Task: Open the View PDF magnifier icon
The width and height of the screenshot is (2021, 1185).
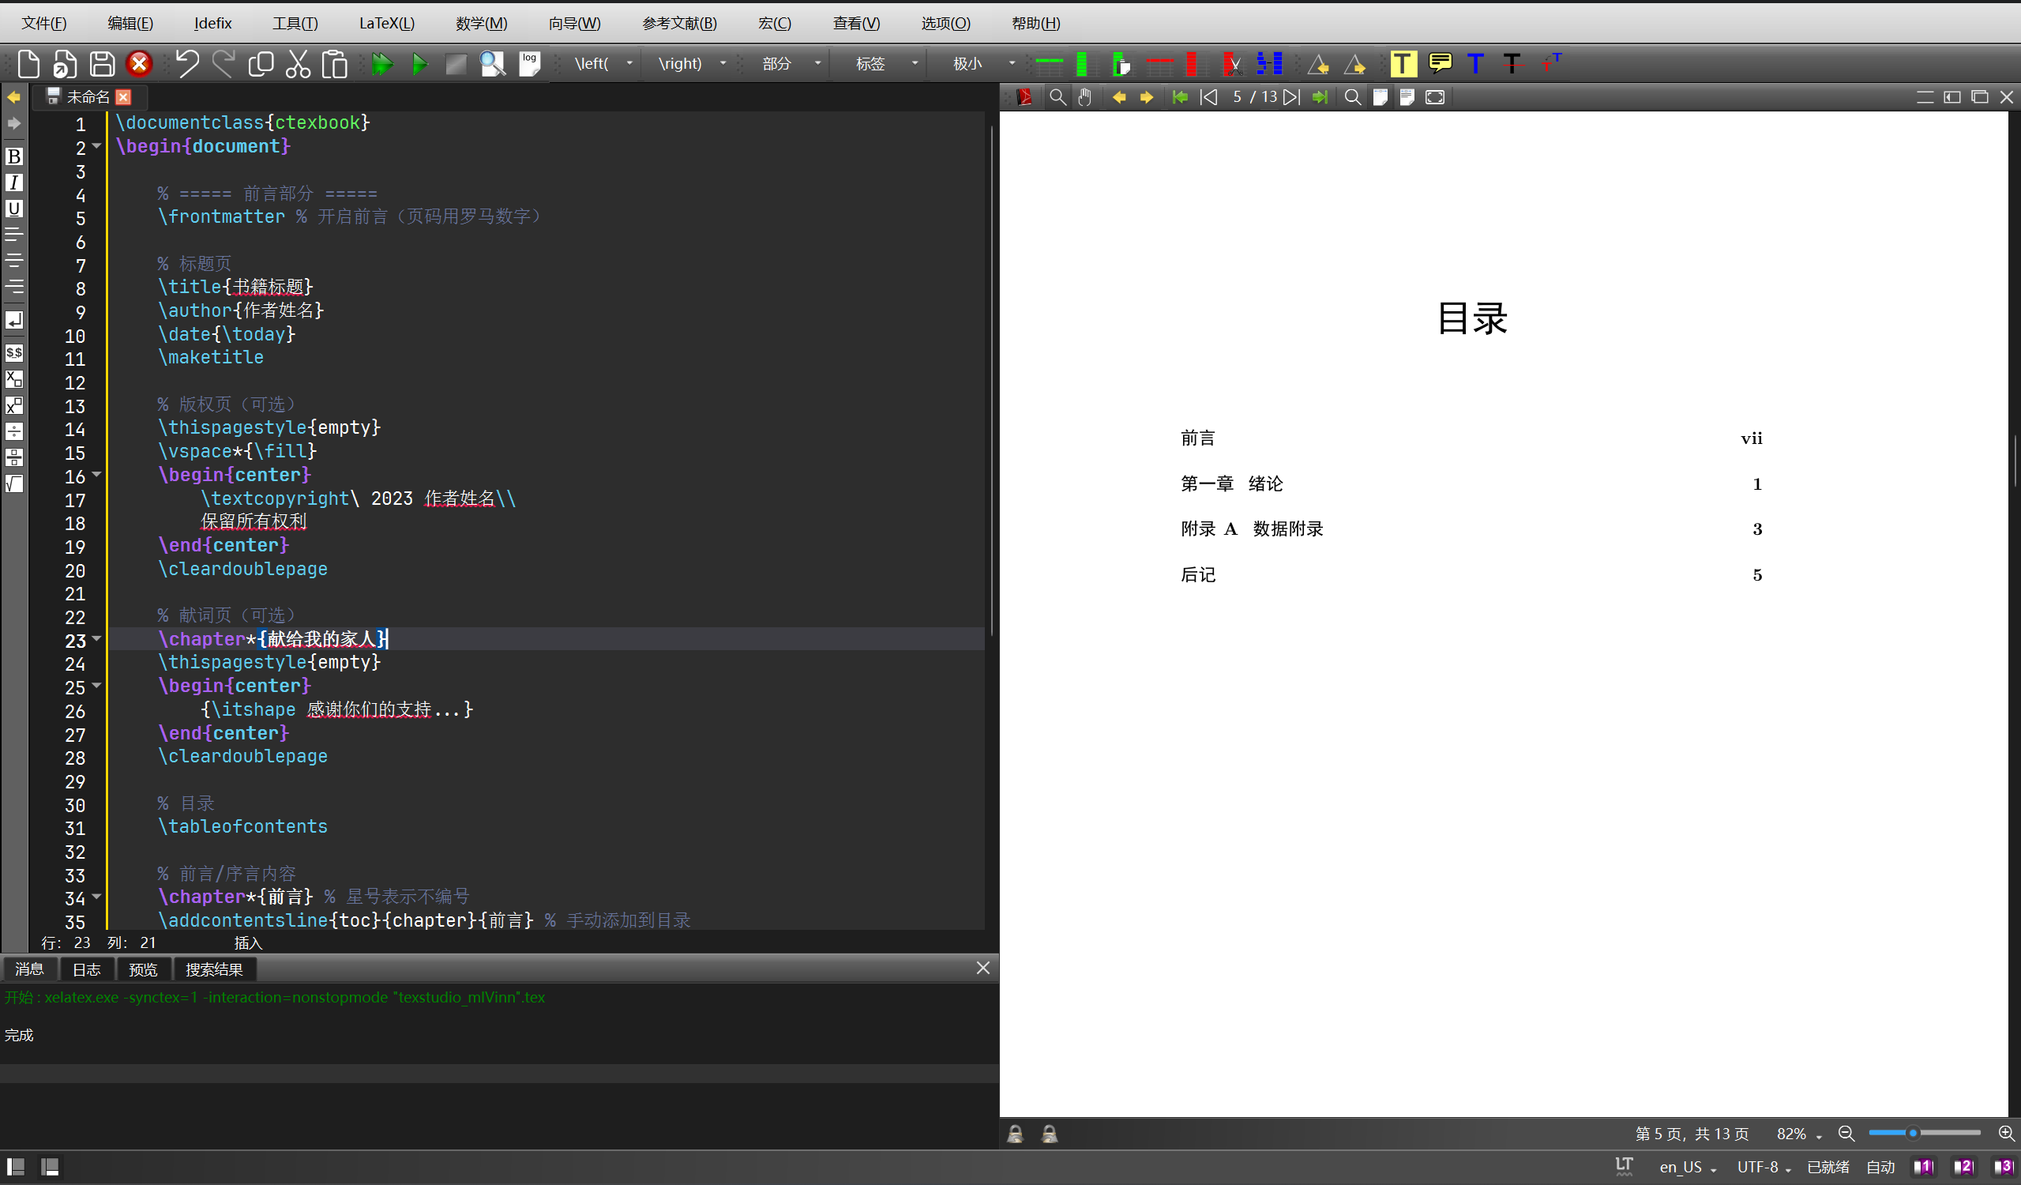Action: pos(493,63)
